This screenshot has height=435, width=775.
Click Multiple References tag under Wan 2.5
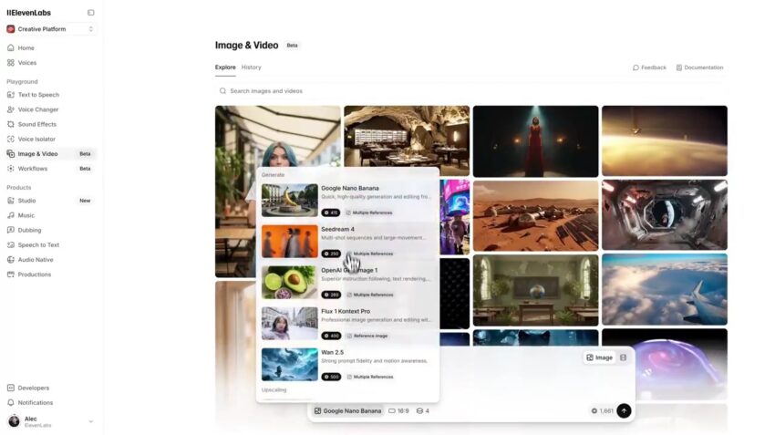click(x=369, y=378)
